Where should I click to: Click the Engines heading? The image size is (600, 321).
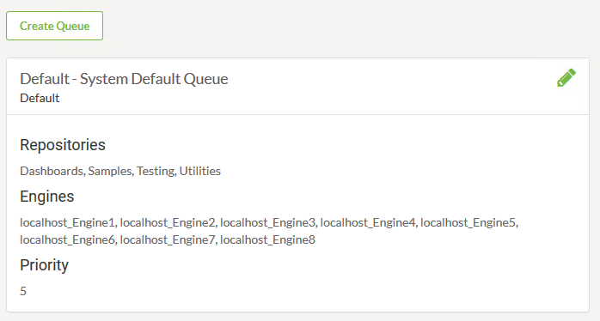coord(47,197)
